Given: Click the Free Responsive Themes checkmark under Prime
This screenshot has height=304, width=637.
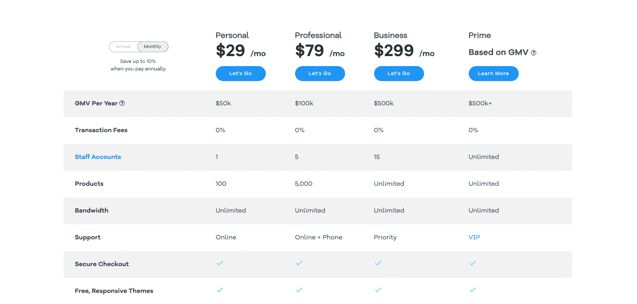Looking at the screenshot, I should tap(473, 290).
